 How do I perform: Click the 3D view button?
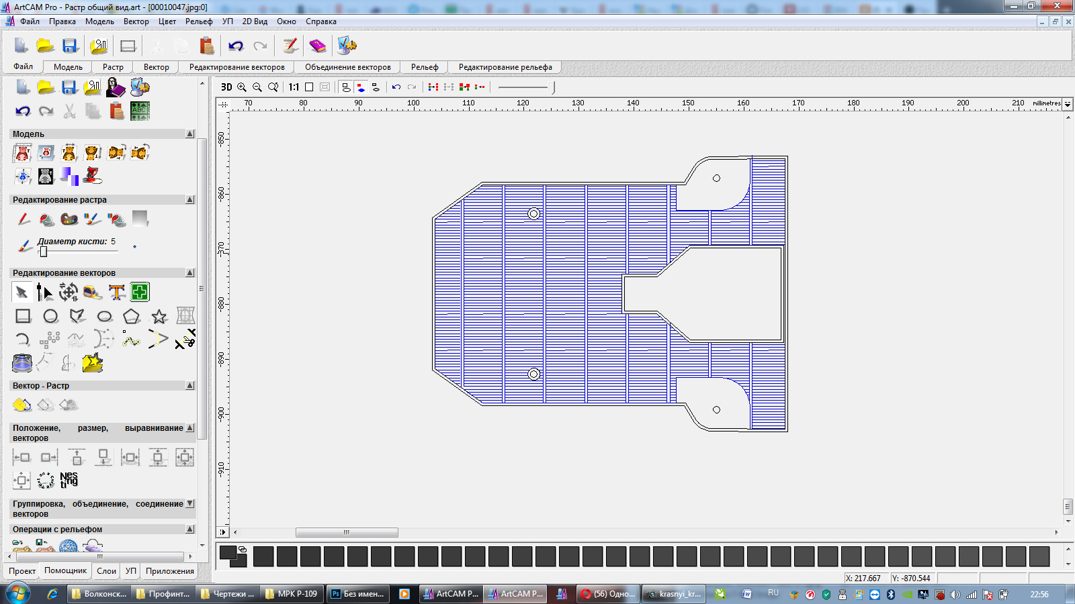tap(226, 87)
